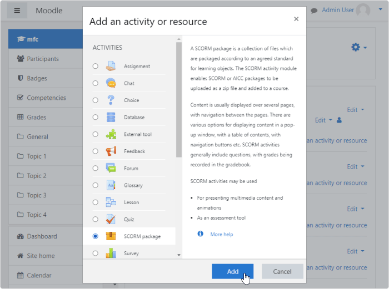Click the Quiz checkmark icon

tap(111, 219)
